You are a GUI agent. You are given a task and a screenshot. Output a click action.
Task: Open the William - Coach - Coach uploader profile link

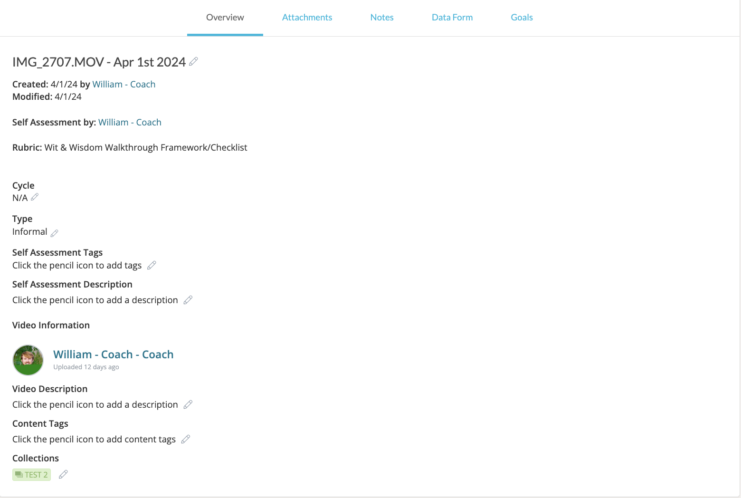(113, 354)
